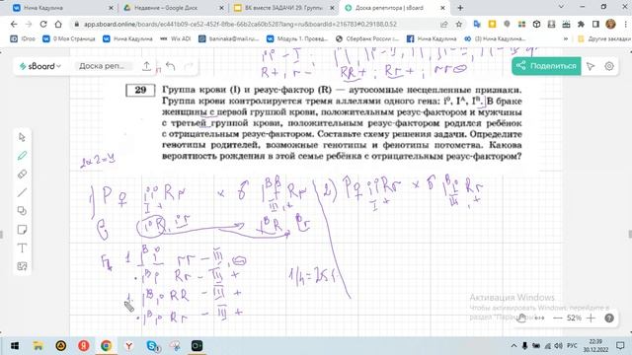
Task: Open the Chrome three-dot menu
Action: [x=626, y=24]
